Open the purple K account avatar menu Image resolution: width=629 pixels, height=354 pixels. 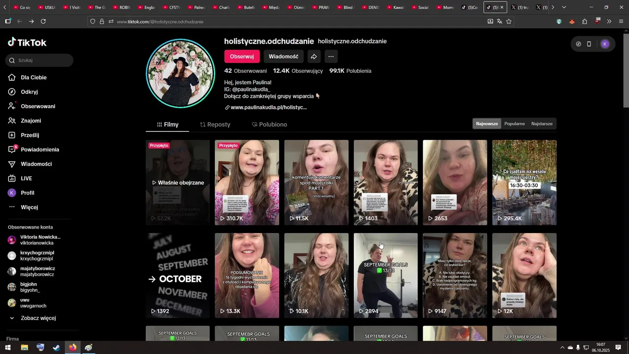[x=605, y=44]
